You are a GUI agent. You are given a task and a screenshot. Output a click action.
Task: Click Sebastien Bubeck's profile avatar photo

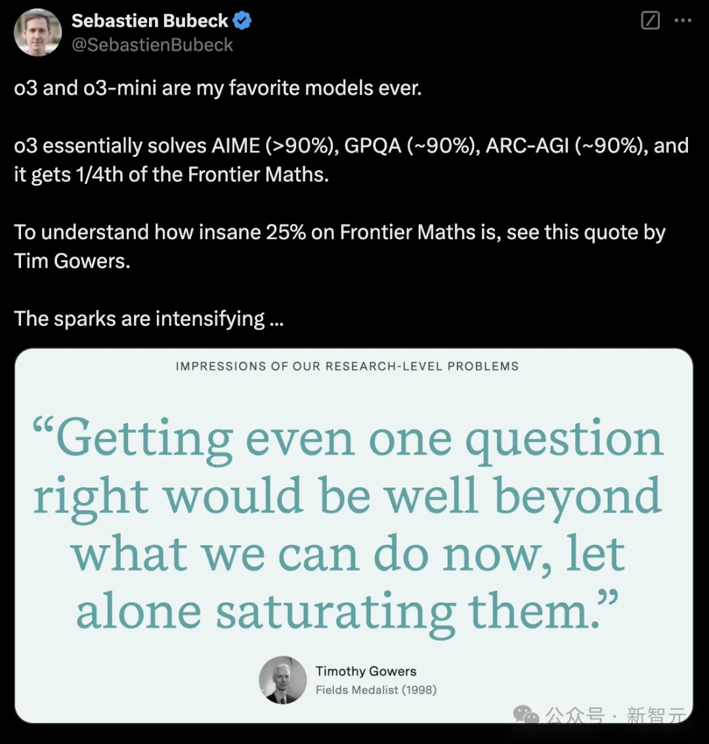coord(38,33)
